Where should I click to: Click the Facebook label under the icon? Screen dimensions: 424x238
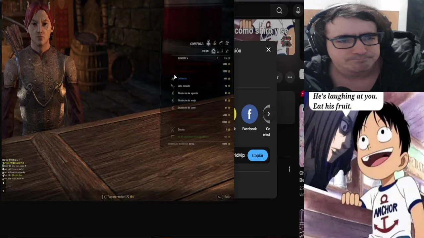[249, 129]
